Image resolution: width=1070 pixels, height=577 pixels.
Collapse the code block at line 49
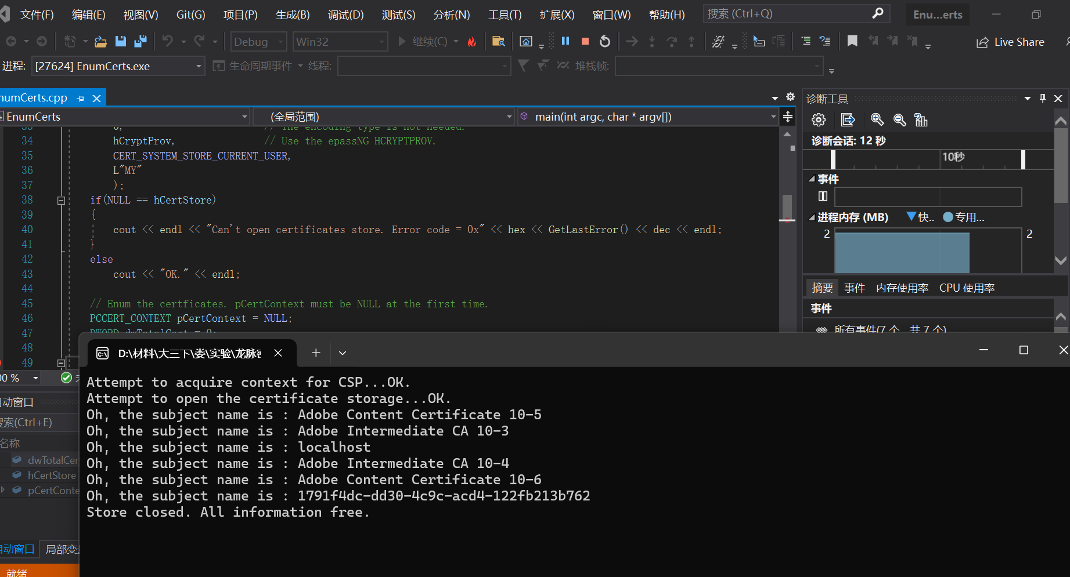tap(61, 363)
